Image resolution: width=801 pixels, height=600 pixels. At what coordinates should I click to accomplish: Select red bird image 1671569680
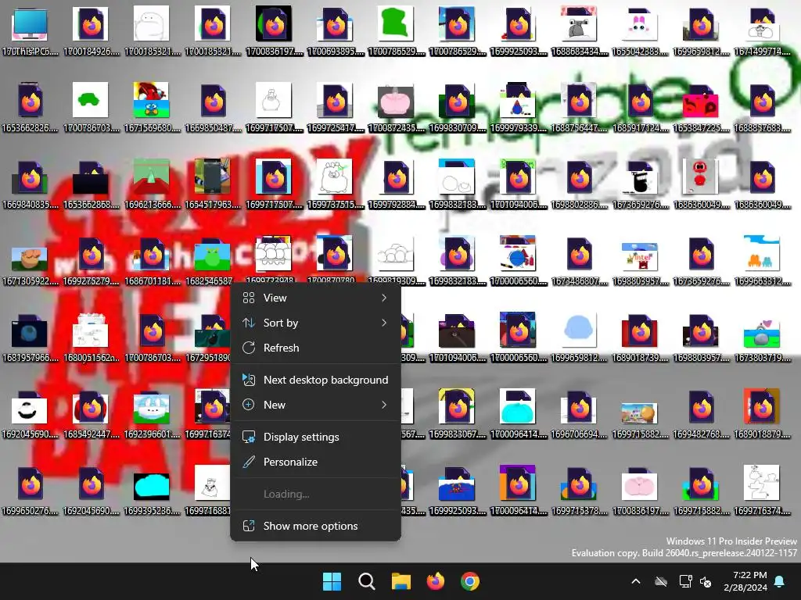point(152,108)
